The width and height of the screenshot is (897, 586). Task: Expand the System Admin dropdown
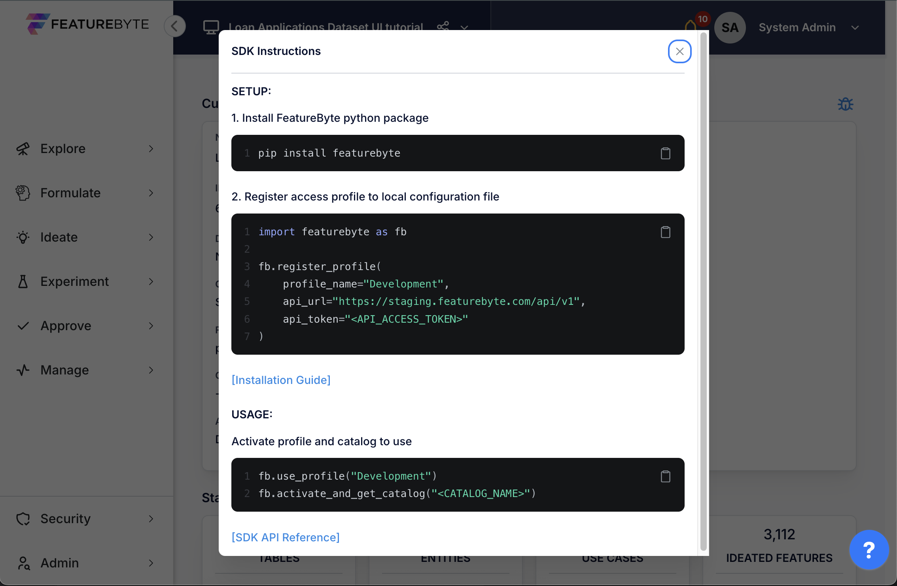pos(855,28)
